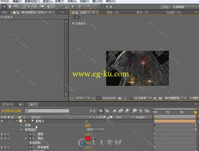The width and height of the screenshot is (199, 151).
Task: Select the Clone Stamp tool
Action: pyautogui.click(x=67, y=7)
